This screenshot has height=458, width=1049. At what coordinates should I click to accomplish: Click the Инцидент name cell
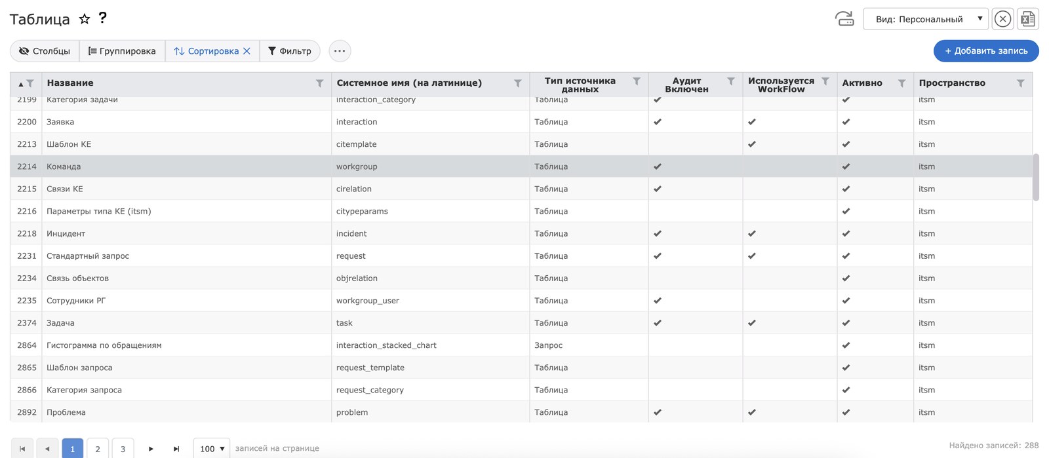187,233
